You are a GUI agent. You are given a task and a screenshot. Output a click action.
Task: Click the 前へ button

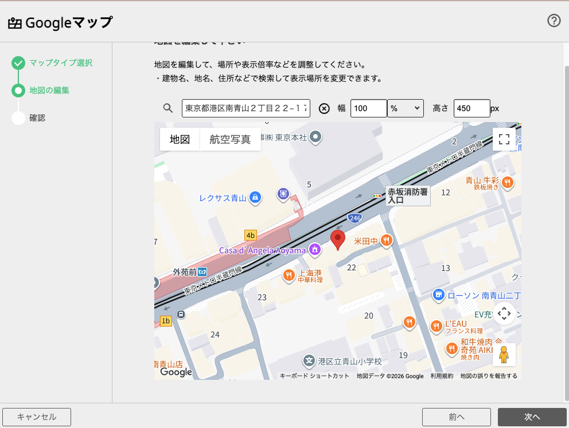(x=457, y=417)
